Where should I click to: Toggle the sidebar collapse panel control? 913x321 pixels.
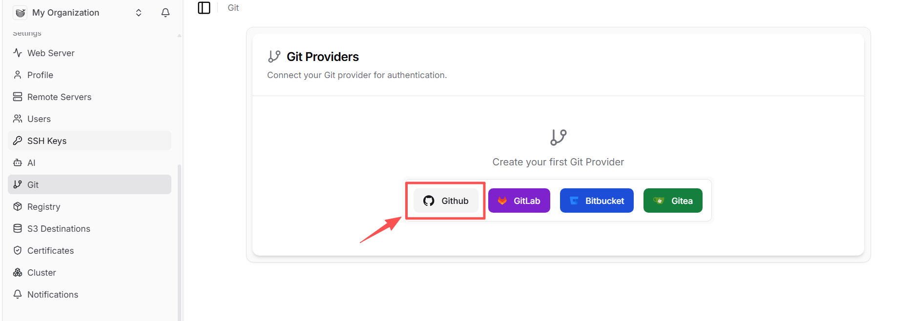pos(204,8)
